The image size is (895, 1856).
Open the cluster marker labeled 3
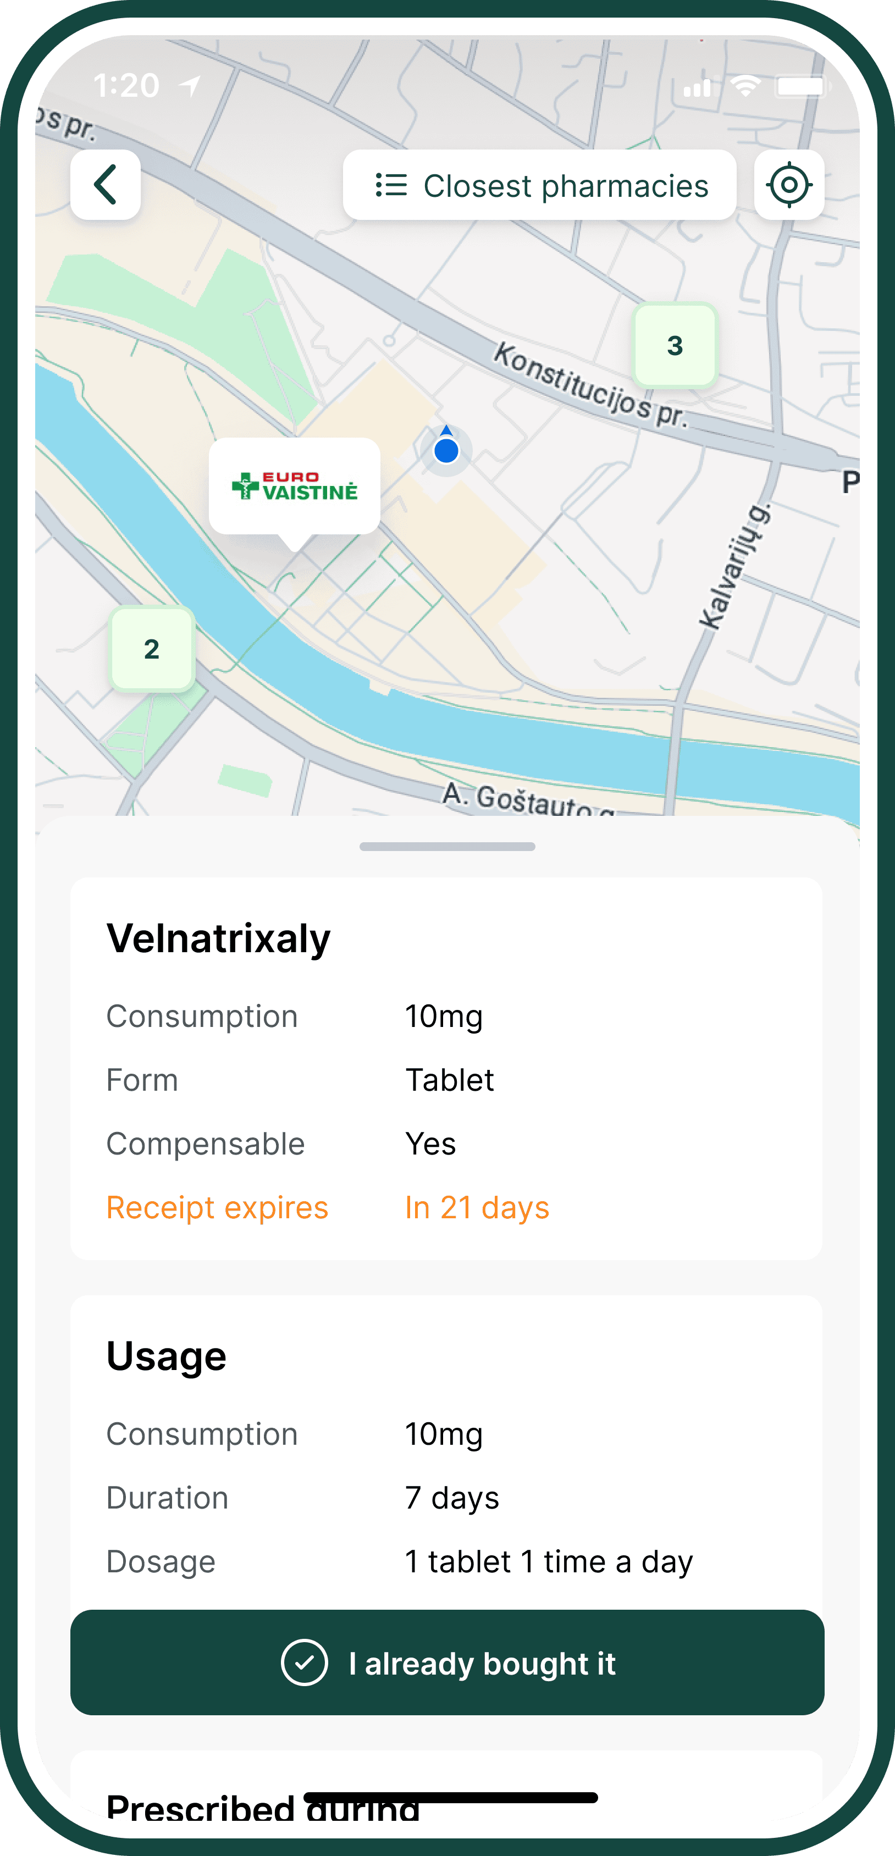point(675,346)
